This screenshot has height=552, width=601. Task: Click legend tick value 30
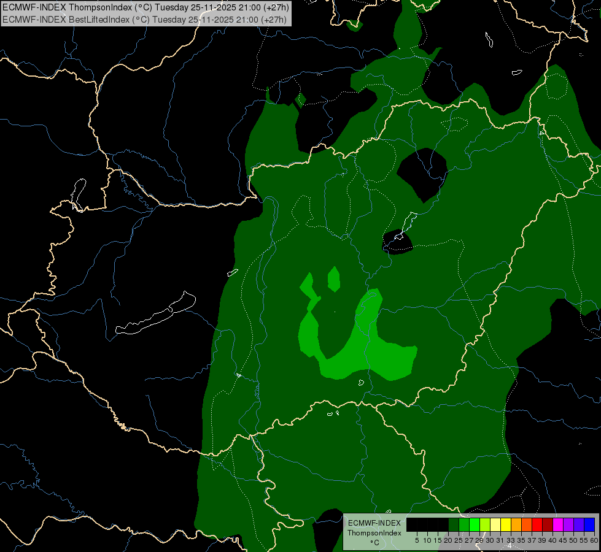(490, 540)
